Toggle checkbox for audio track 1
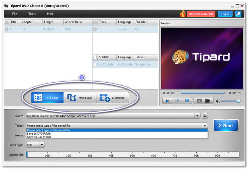The image size is (248, 169). [x=95, y=29]
